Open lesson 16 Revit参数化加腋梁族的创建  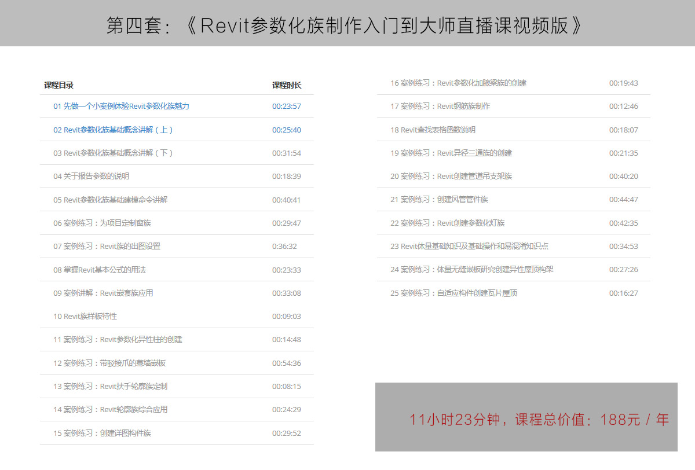(x=458, y=83)
